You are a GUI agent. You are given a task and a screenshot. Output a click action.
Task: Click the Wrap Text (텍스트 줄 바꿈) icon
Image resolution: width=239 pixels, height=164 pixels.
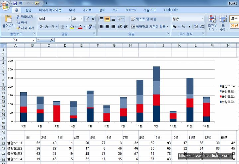click(133, 19)
